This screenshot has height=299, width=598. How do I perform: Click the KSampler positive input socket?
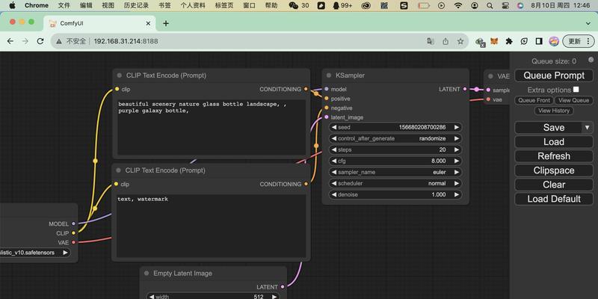(x=327, y=99)
